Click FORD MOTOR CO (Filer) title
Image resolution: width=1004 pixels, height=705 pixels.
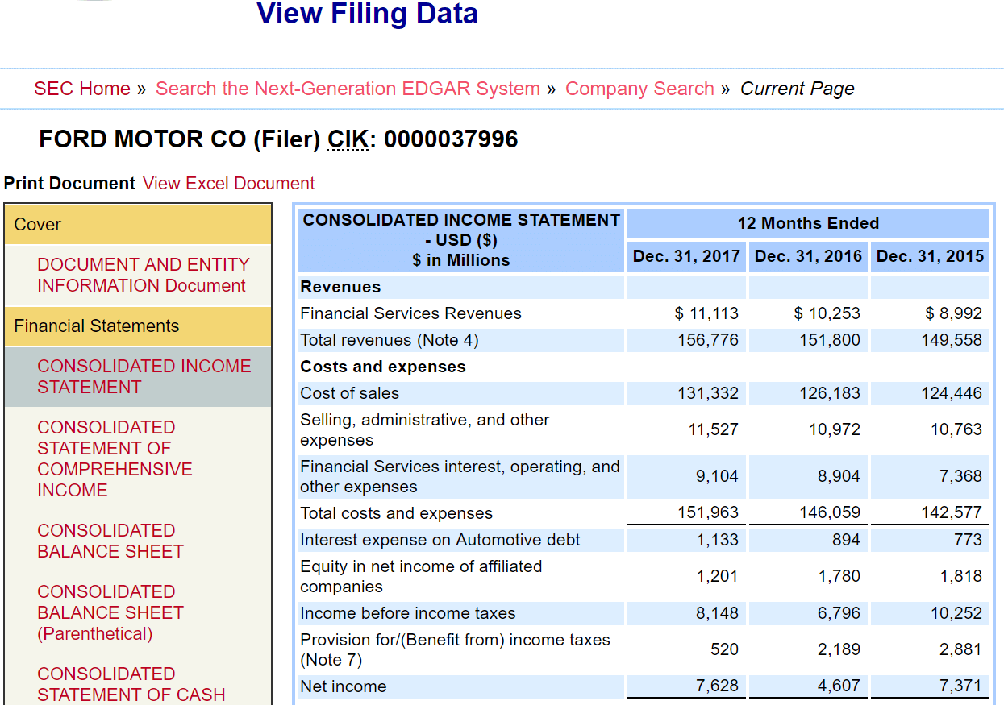coord(180,139)
